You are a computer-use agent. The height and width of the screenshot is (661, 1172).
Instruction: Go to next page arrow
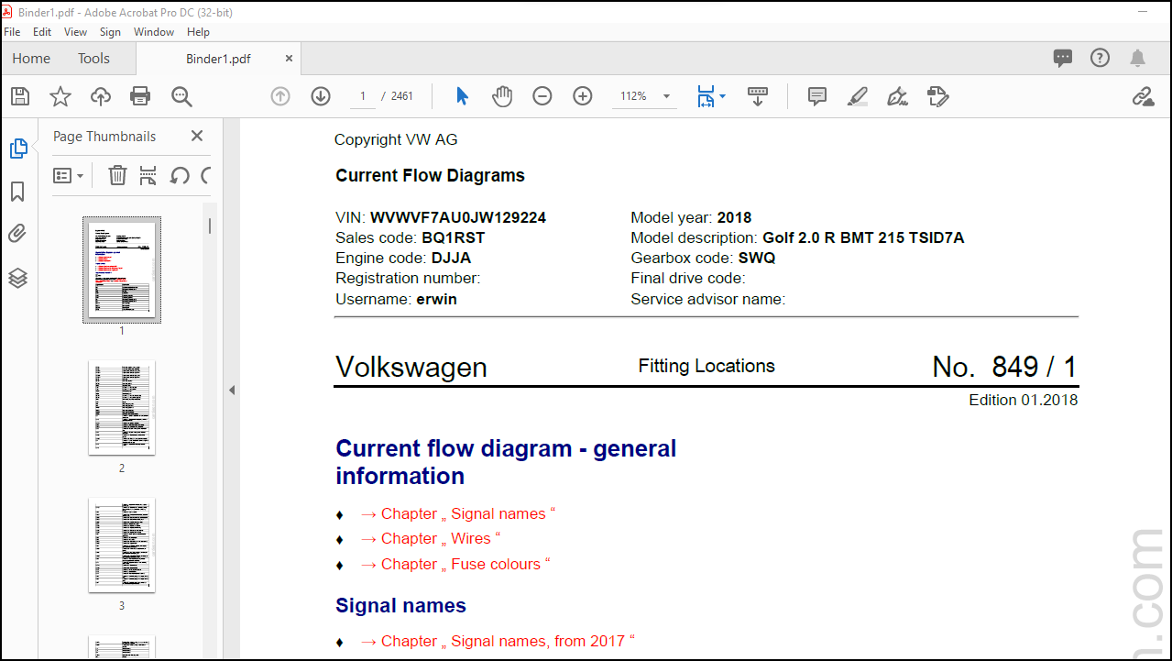tap(321, 96)
